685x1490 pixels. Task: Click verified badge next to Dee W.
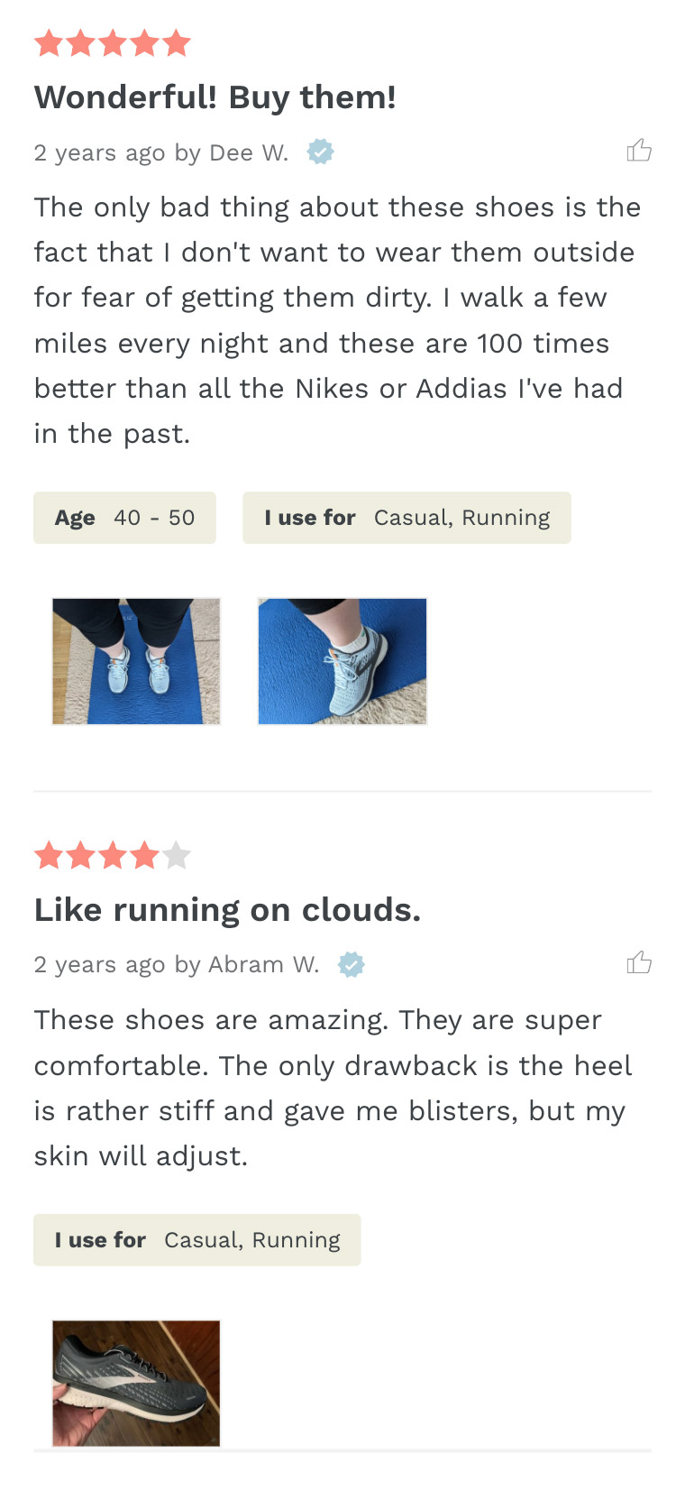click(x=320, y=152)
